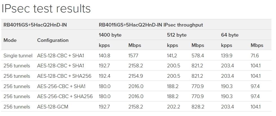Select the "1577" Mbps value
276x116 pixels.
click(133, 56)
